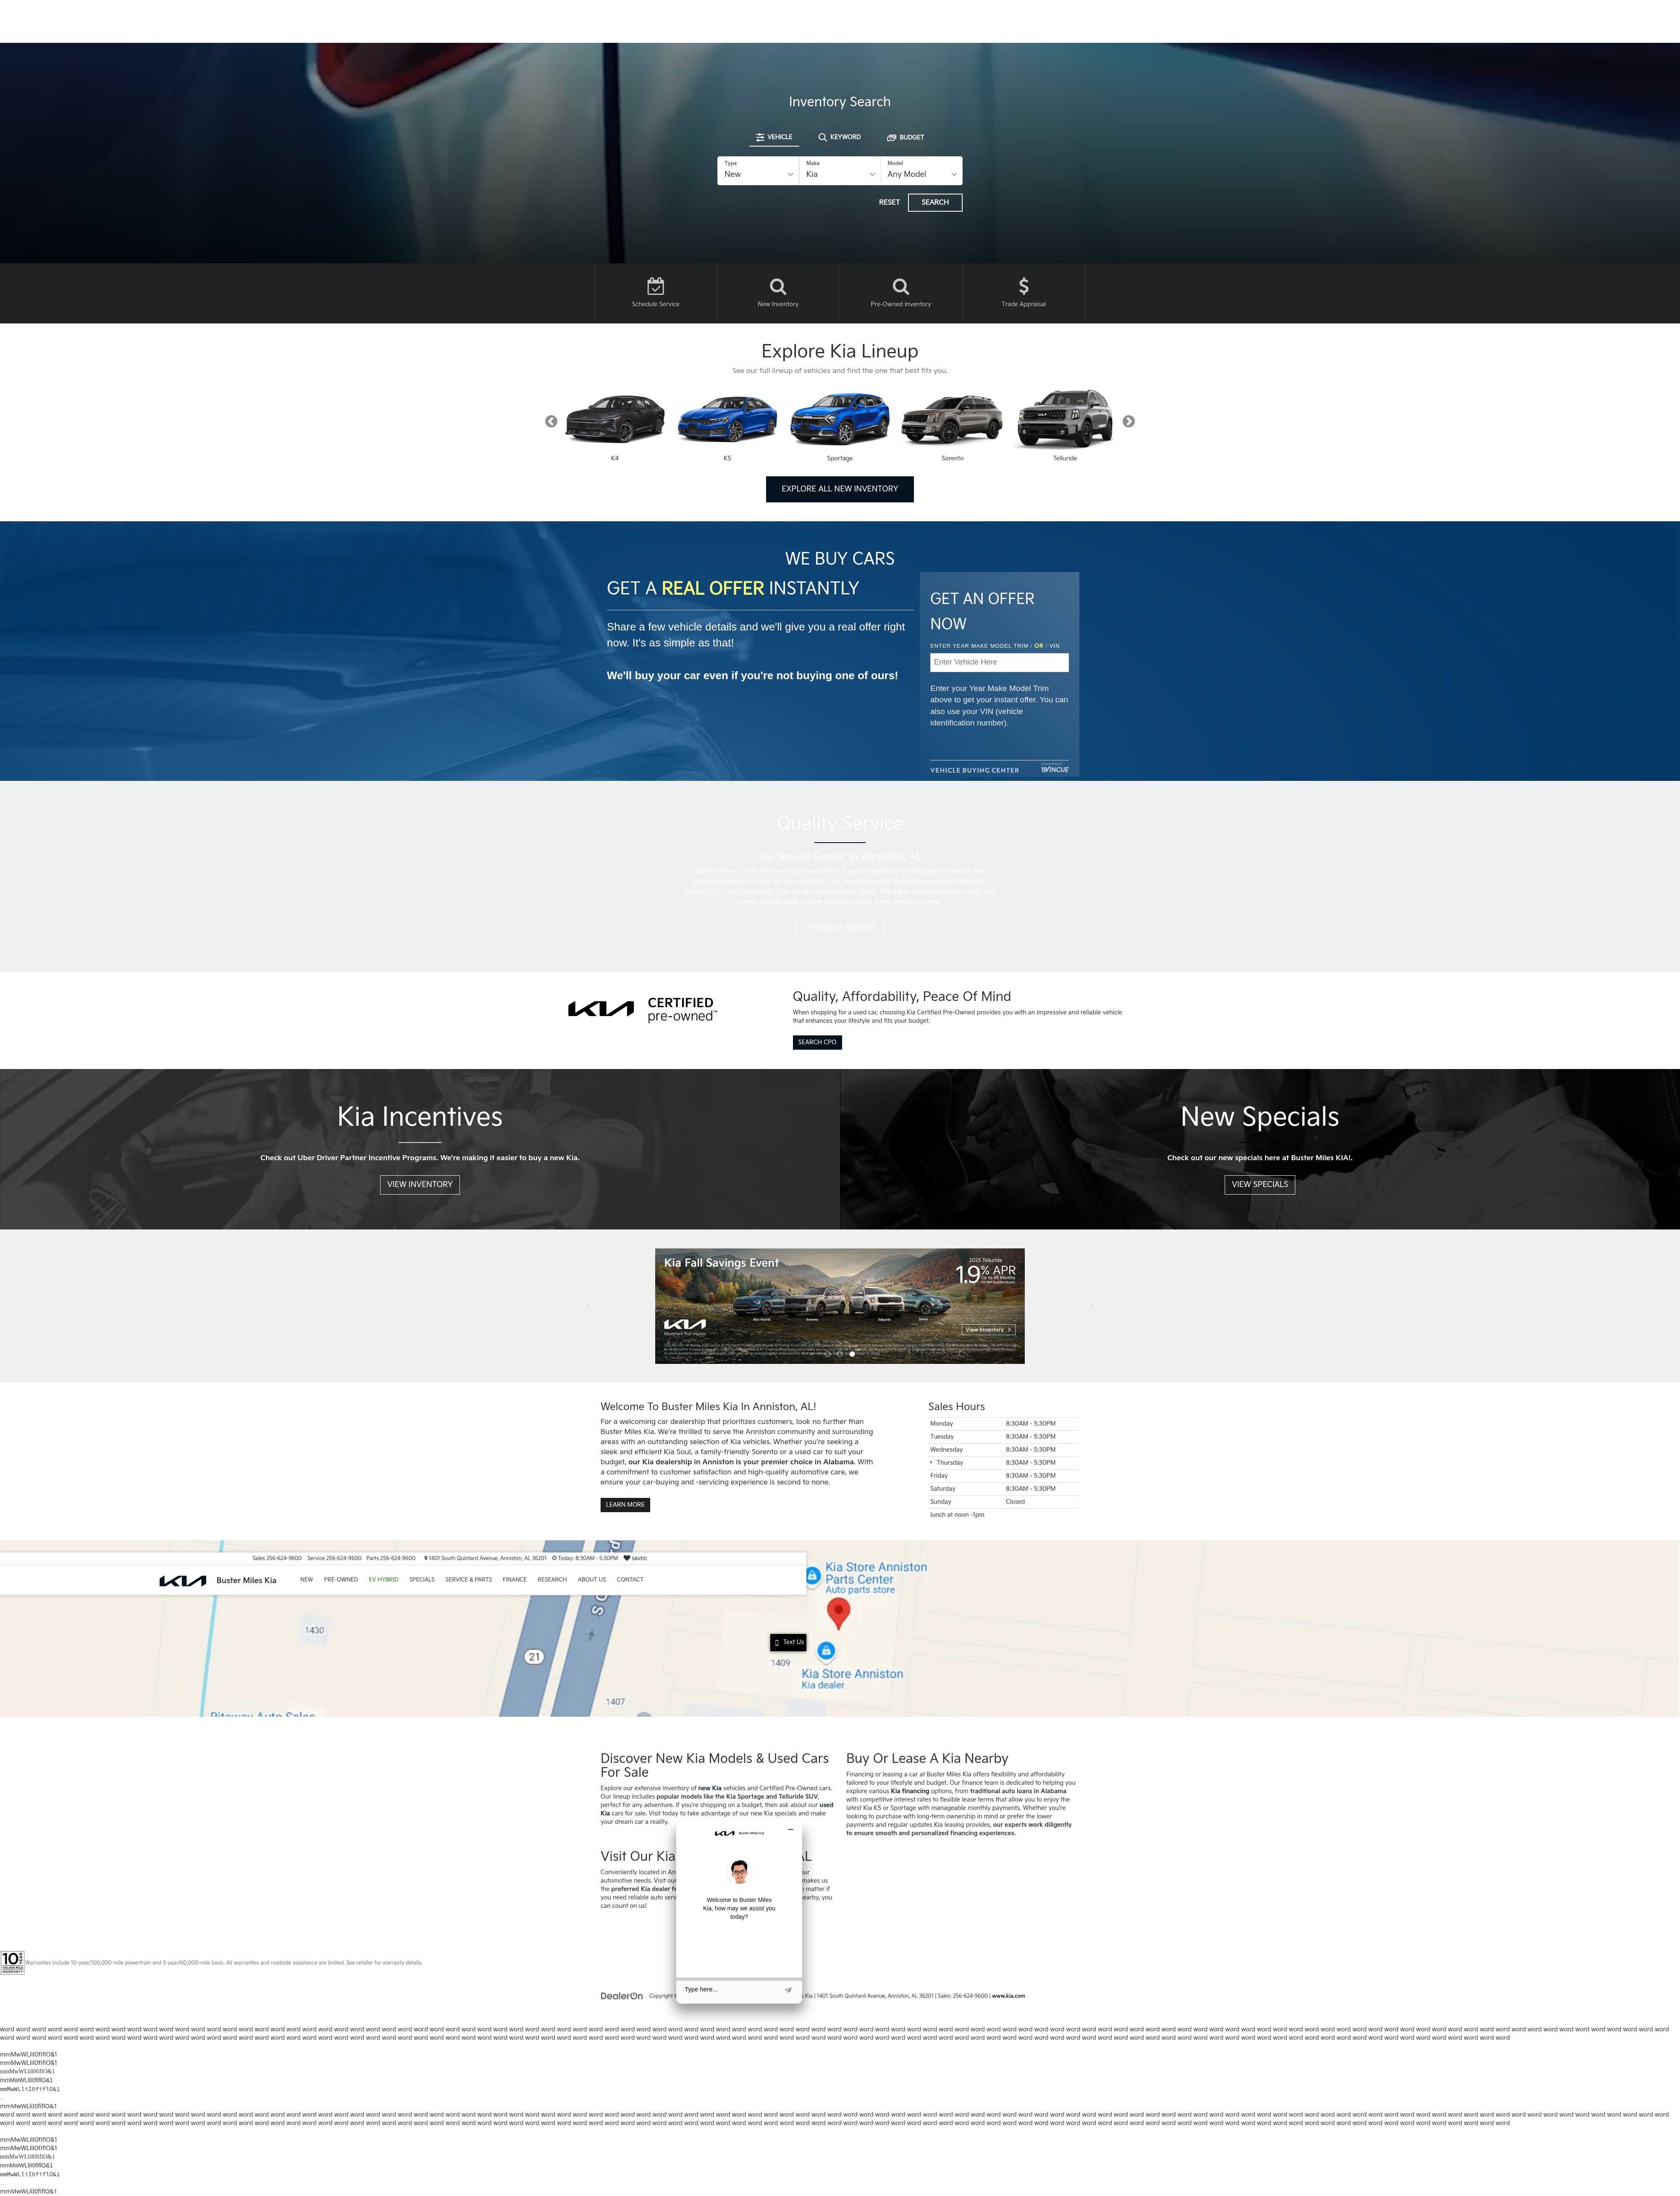
Task: Open the Make dropdown showing Kia
Action: click(840, 170)
